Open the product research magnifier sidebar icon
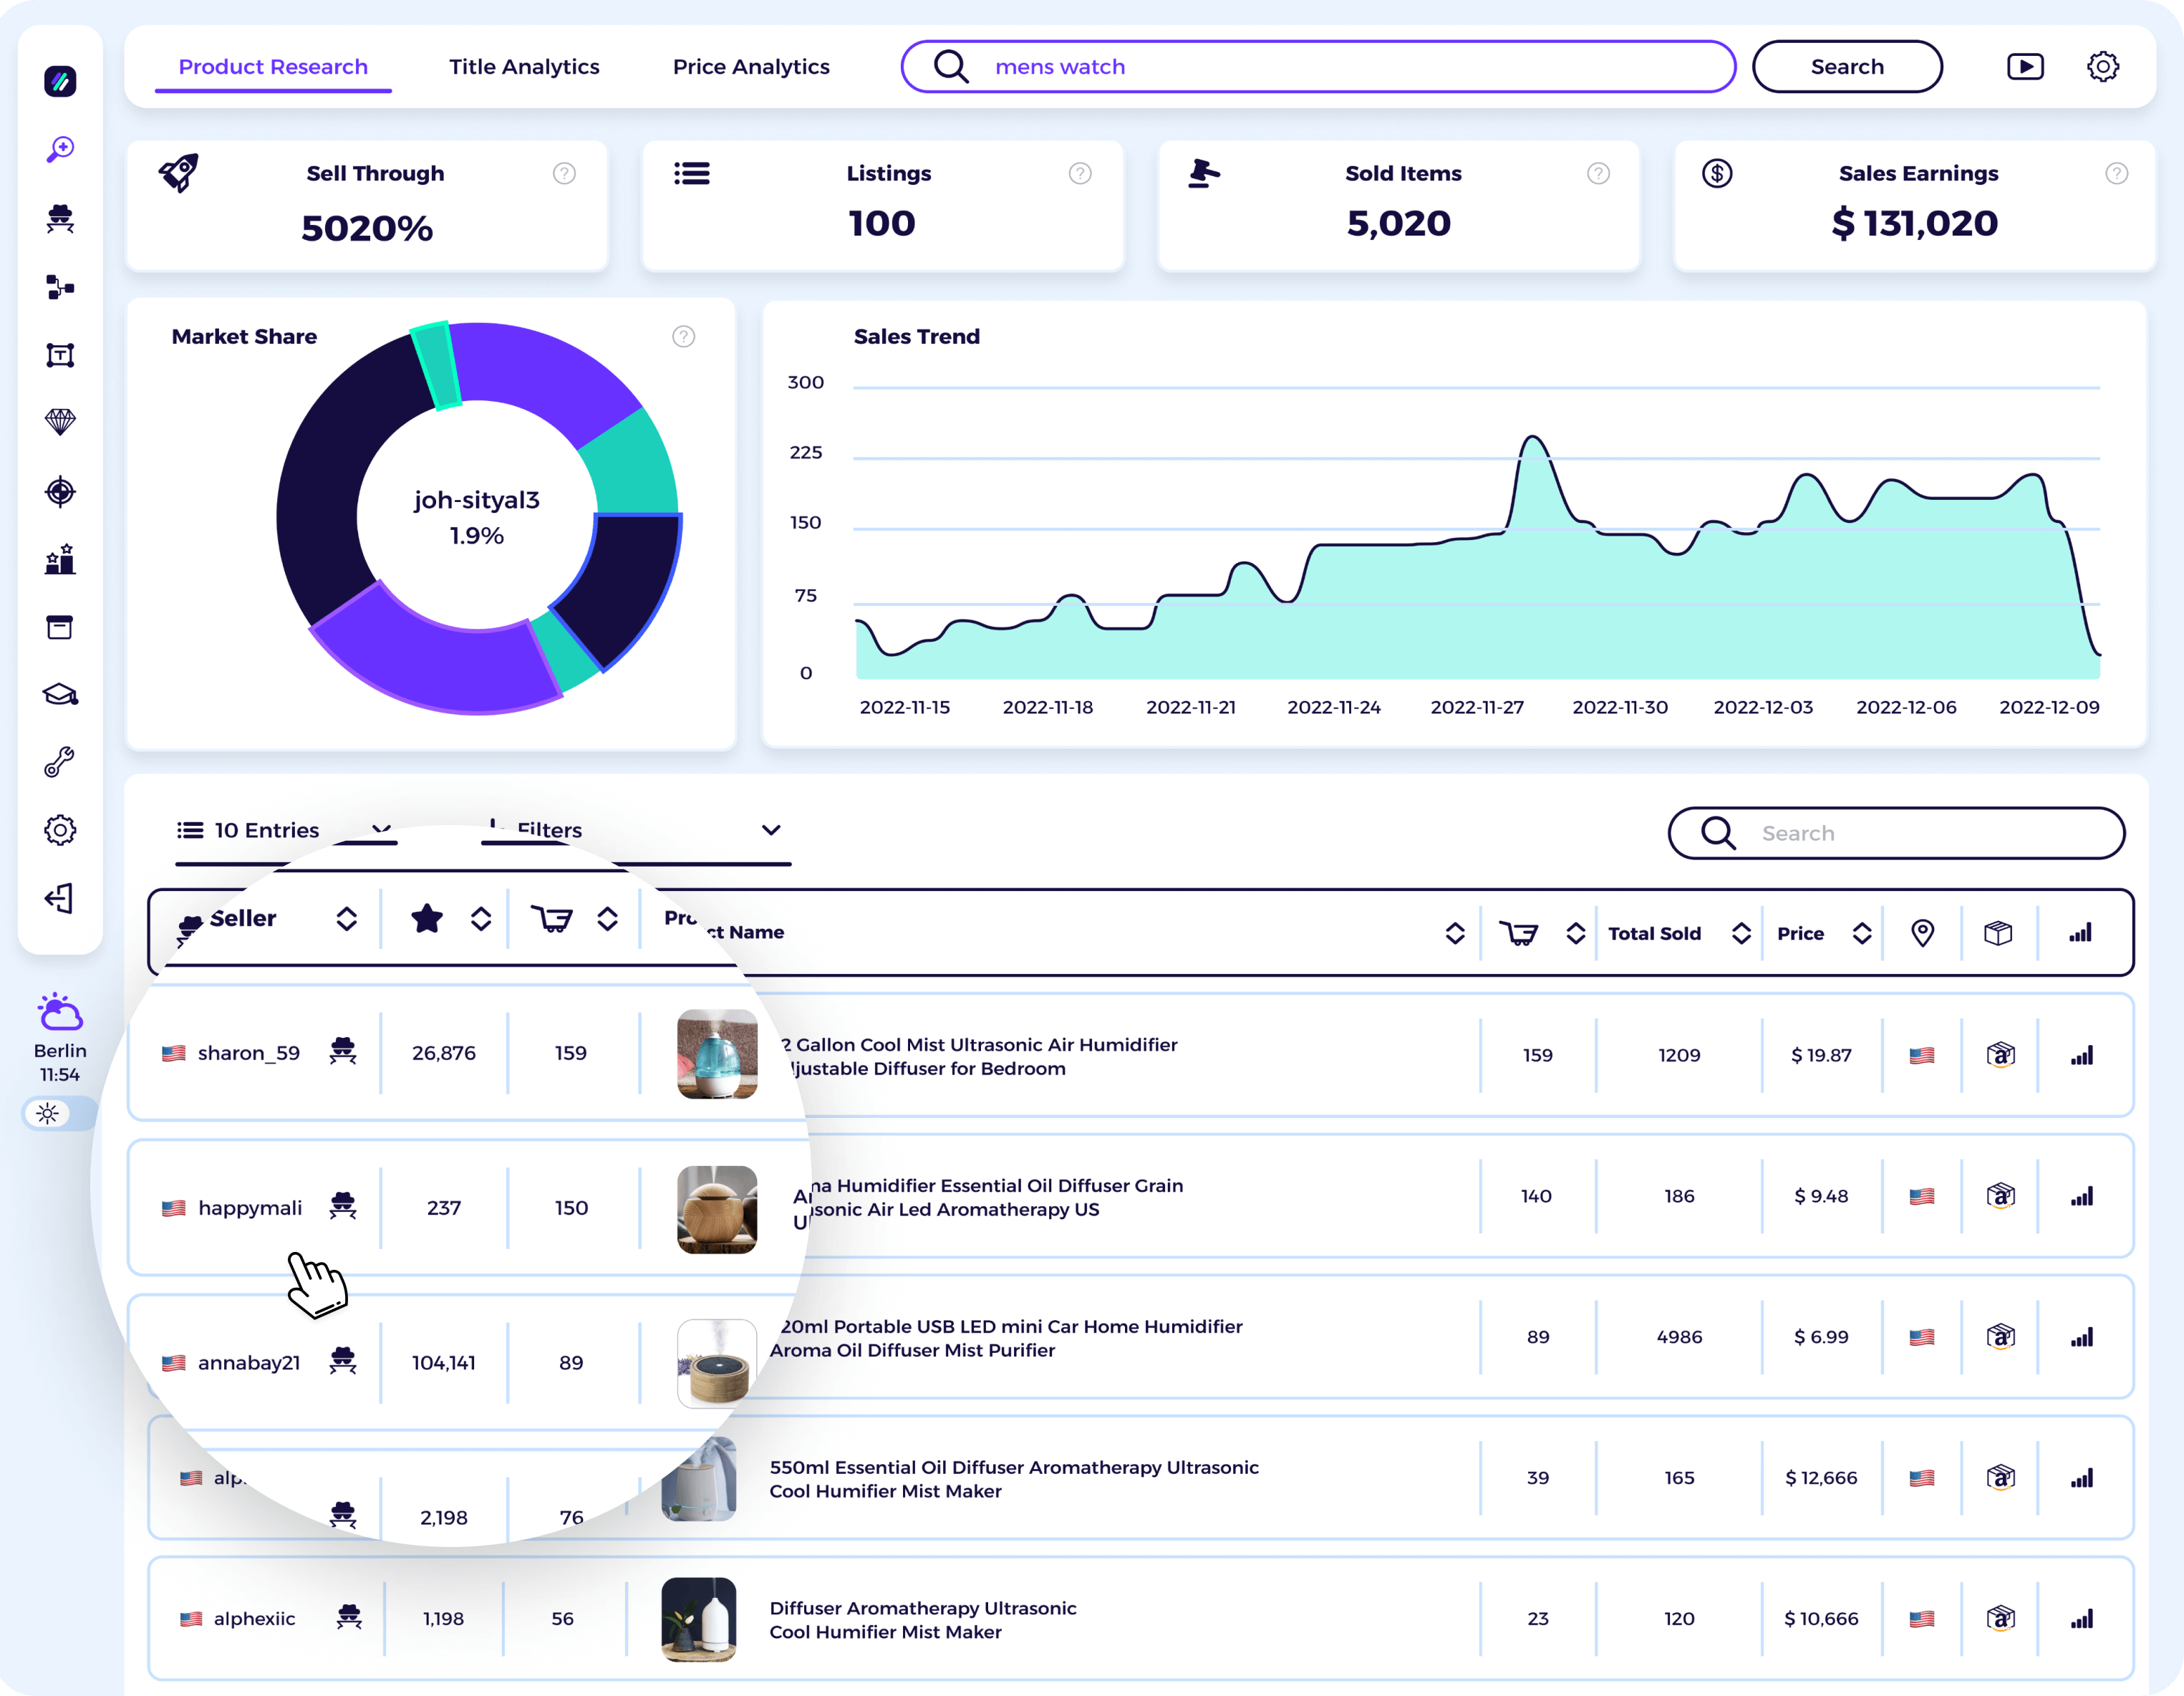 tap(60, 150)
